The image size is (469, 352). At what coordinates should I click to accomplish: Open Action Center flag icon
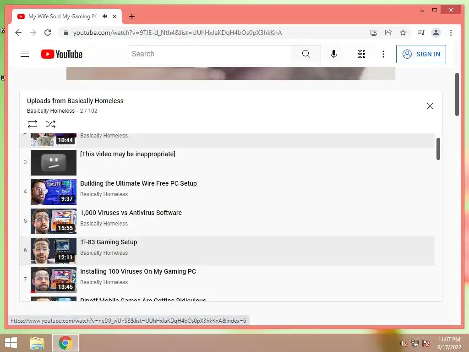426,343
